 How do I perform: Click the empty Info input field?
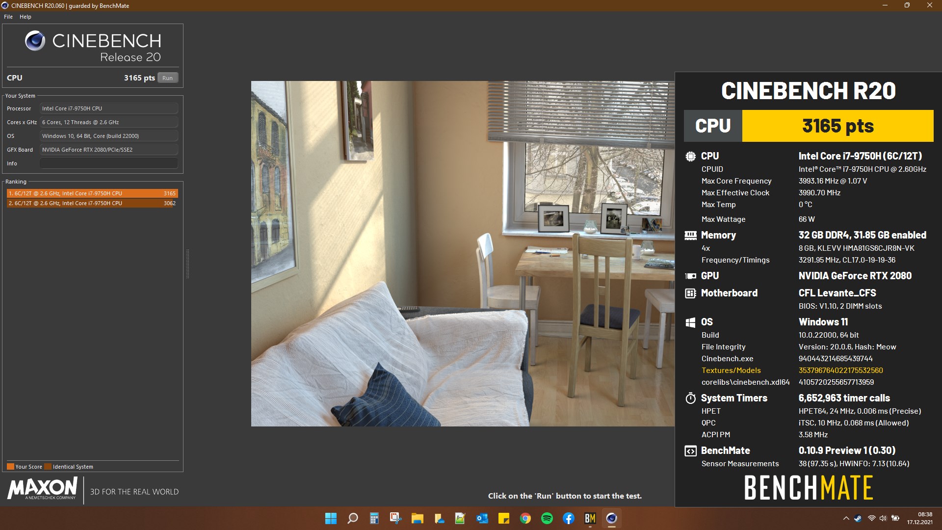tap(109, 163)
